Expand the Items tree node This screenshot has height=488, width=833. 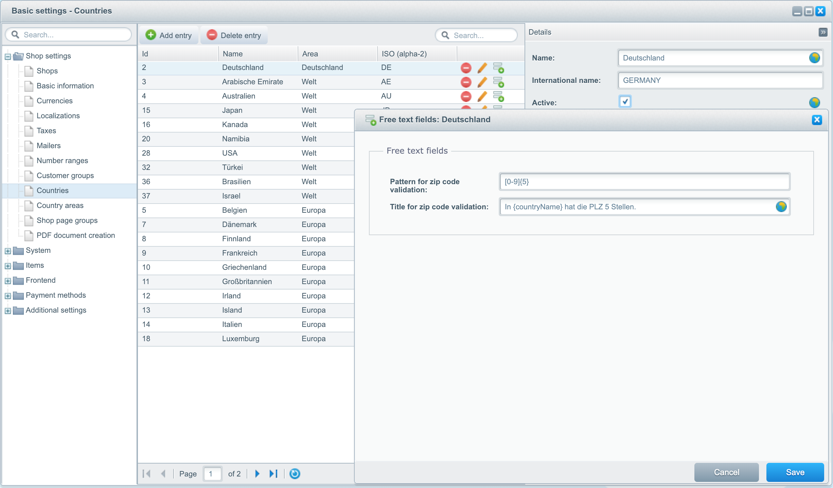point(8,265)
